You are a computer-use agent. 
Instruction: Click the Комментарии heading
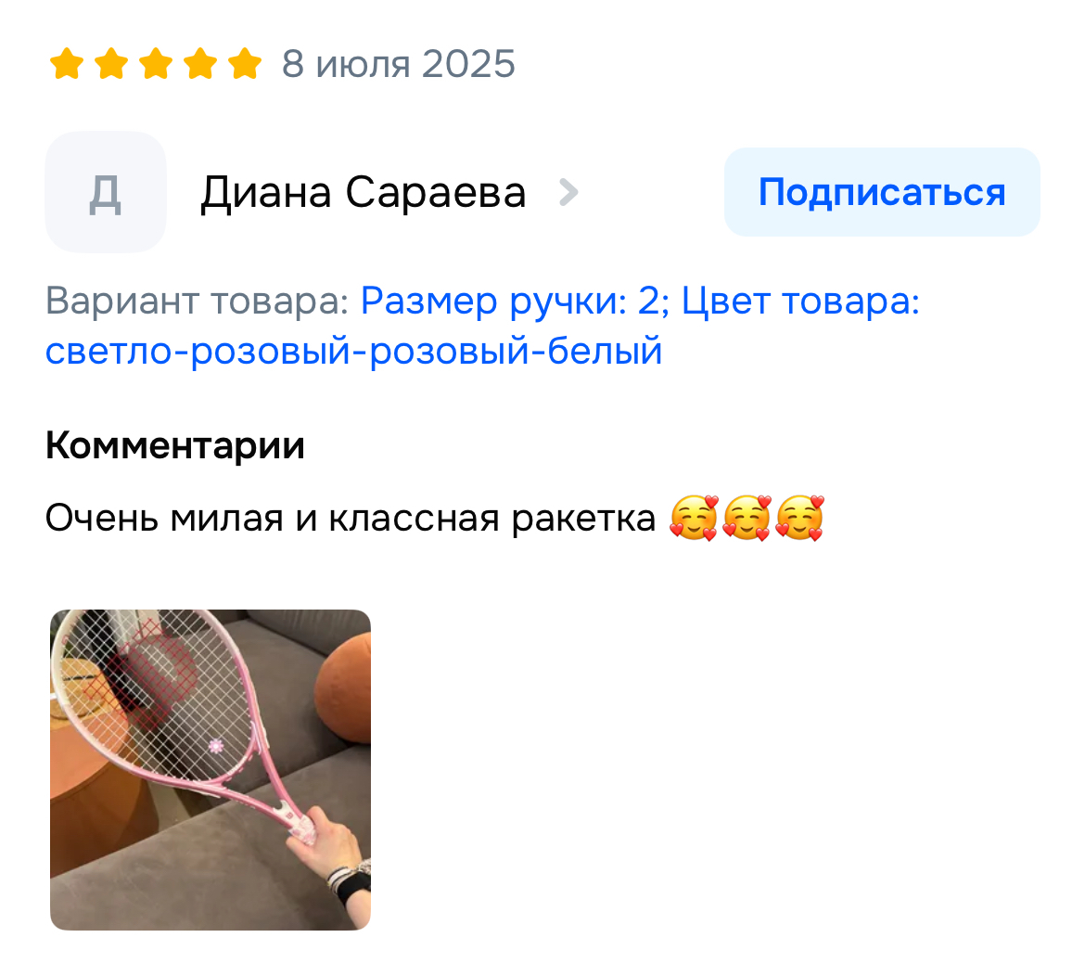pos(175,445)
